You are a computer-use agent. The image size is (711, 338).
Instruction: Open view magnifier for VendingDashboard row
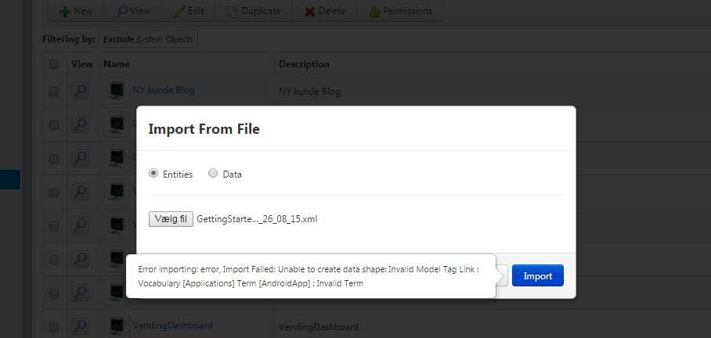tap(80, 325)
